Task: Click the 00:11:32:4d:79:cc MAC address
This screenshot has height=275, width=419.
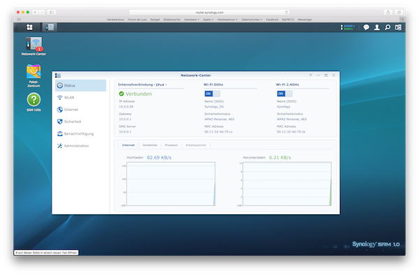Action: (x=219, y=132)
